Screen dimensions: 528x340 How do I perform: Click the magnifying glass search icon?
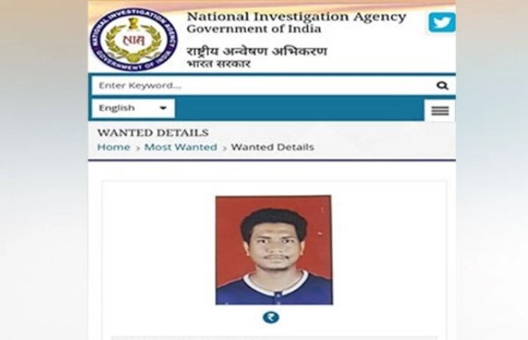coord(442,85)
